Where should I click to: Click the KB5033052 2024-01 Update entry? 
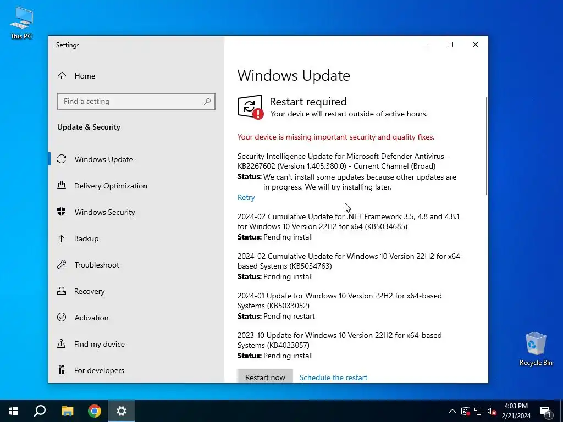tap(340, 301)
